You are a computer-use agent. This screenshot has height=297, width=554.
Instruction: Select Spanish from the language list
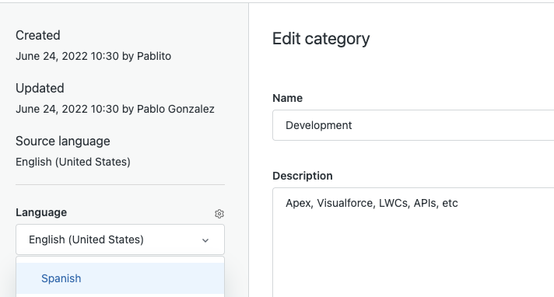[120, 278]
